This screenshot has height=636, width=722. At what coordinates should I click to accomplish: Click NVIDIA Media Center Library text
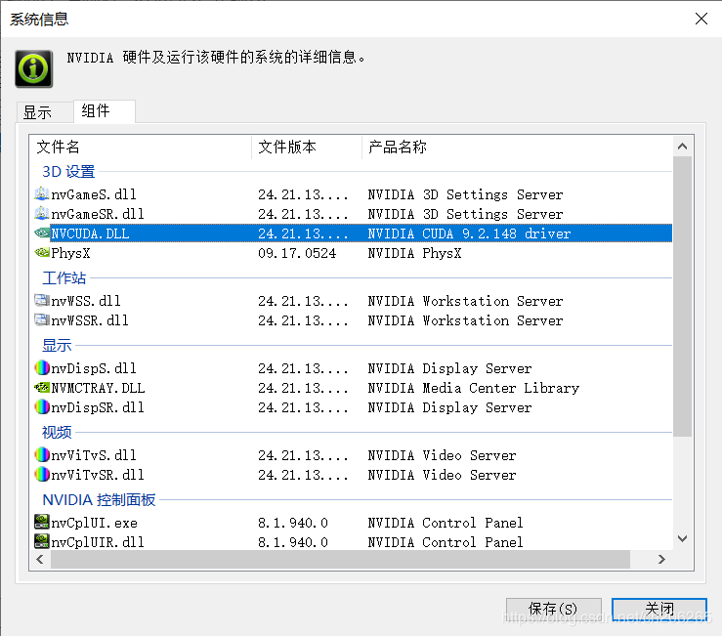(x=473, y=388)
